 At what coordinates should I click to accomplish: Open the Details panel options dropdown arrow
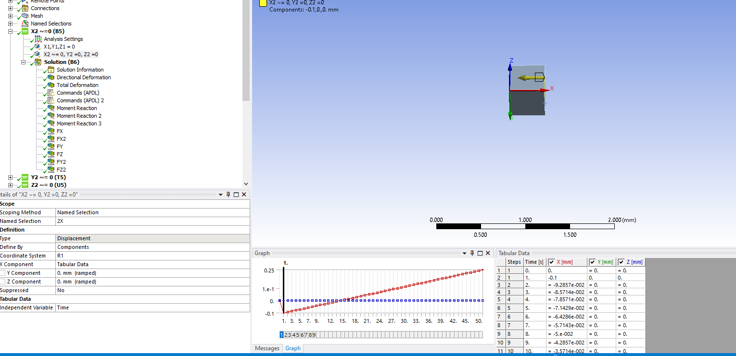[221, 195]
